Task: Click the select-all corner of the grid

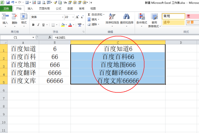Action: coord(4,42)
